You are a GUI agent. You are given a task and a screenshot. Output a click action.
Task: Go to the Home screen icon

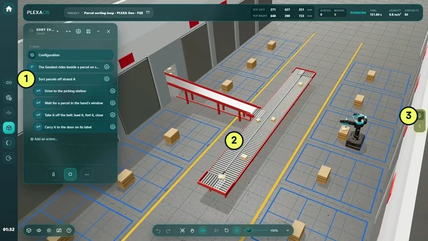coord(9,9)
